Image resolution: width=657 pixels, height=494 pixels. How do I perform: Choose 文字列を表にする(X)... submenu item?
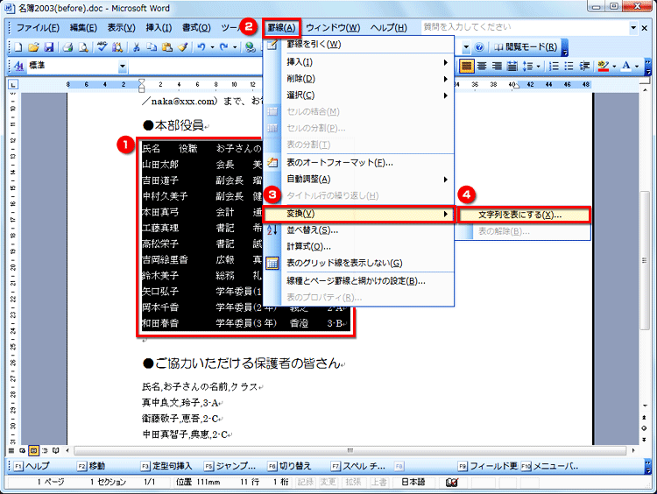[523, 215]
